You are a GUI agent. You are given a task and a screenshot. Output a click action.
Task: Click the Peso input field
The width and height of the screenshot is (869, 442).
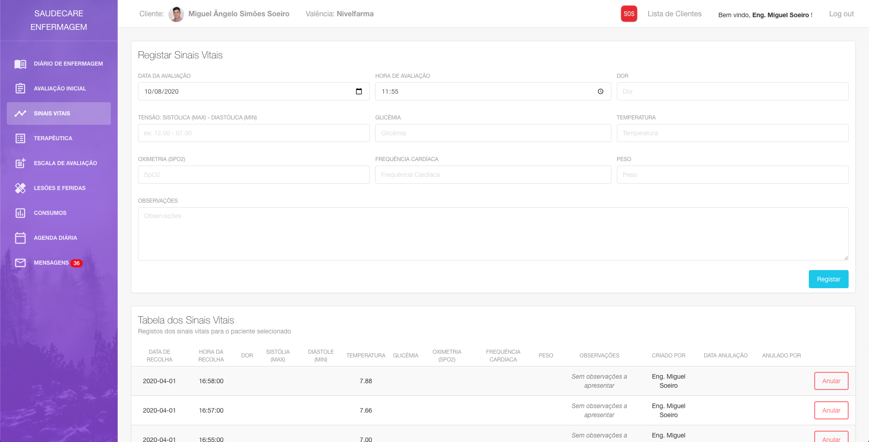click(x=732, y=175)
